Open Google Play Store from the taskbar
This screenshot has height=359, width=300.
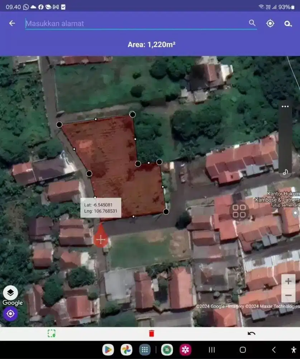coord(108,349)
